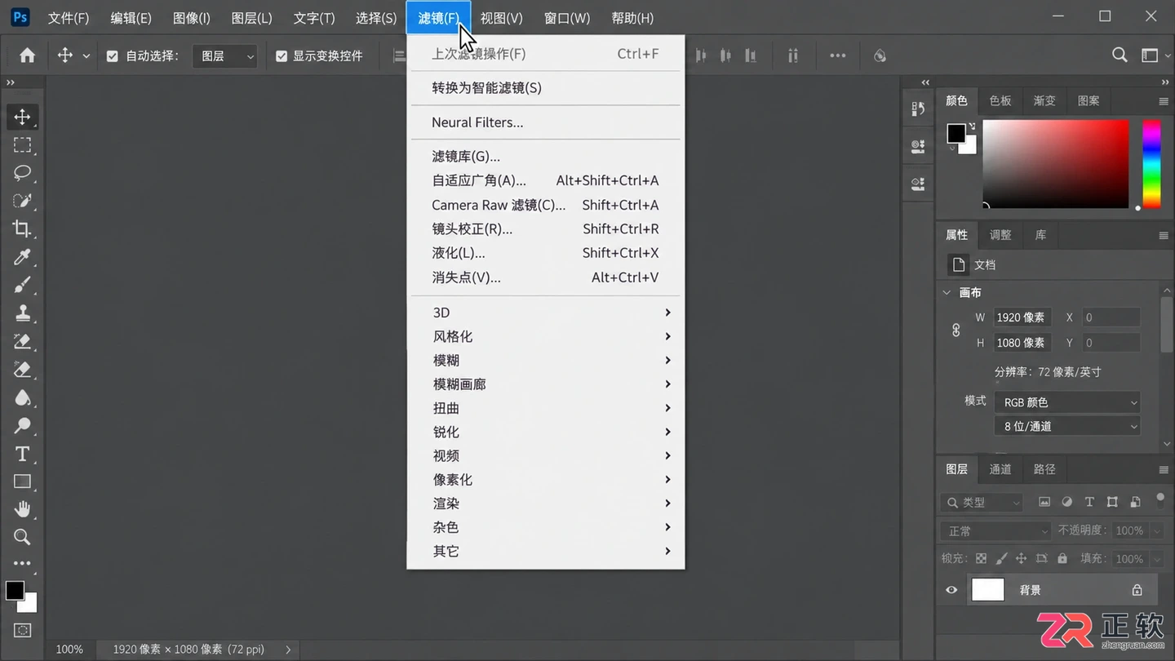Select the Brush tool
Viewport: 1175px width, 661px height.
22,285
